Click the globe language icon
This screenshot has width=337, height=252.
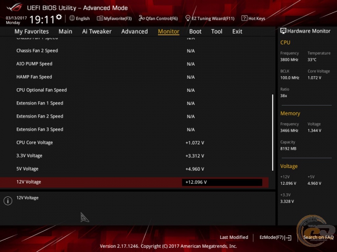coord(72,18)
